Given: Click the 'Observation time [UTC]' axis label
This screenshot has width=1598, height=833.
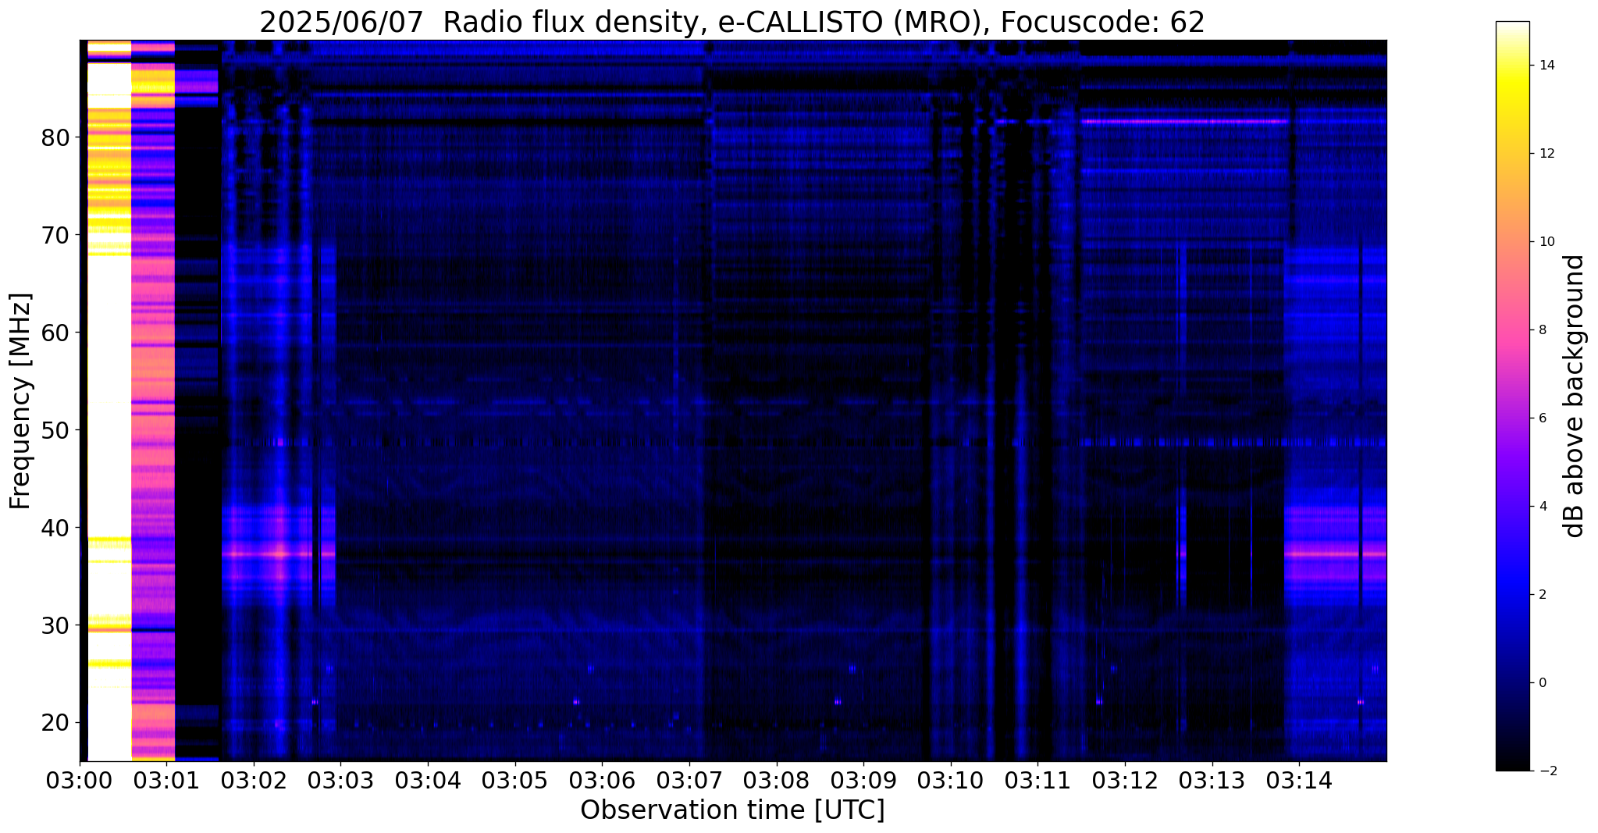Looking at the screenshot, I should [x=732, y=810].
